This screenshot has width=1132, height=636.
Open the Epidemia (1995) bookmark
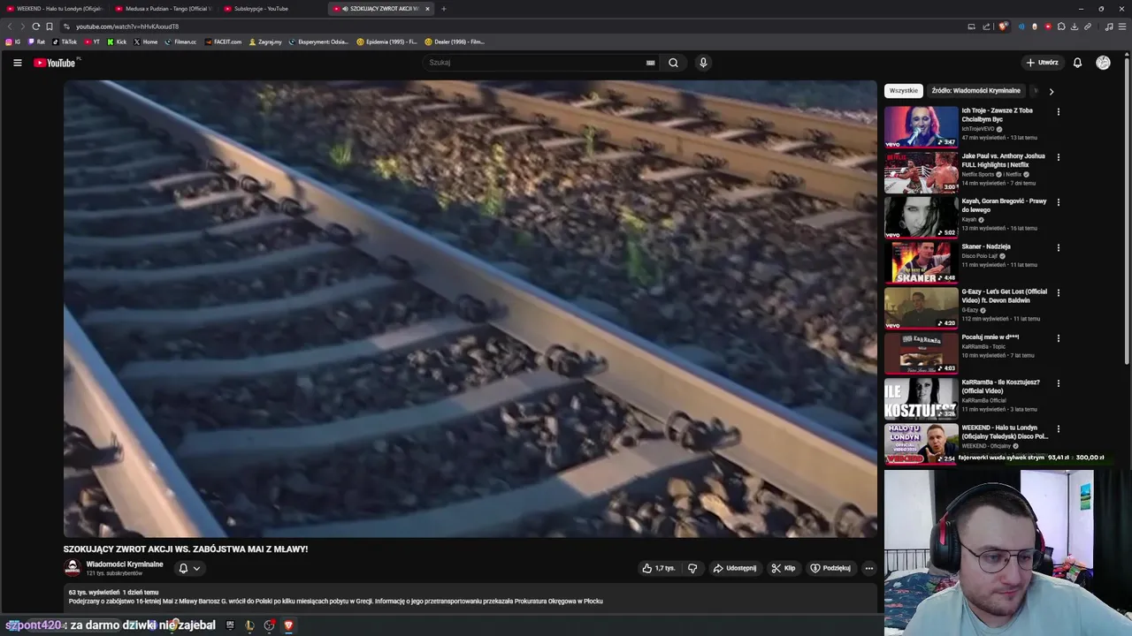click(386, 42)
